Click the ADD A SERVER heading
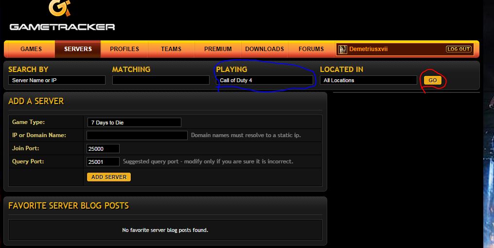This screenshot has width=494, height=248. point(36,101)
